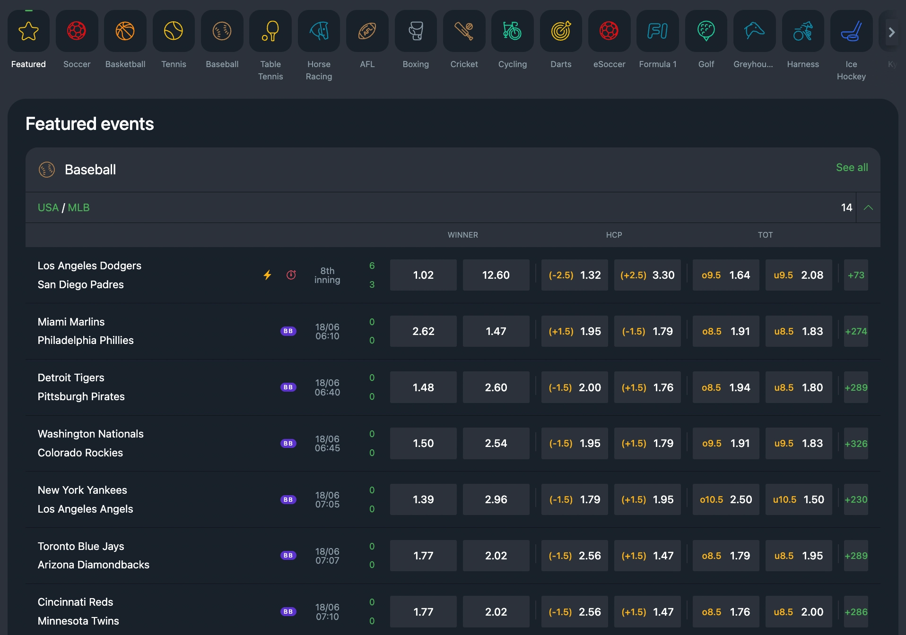906x635 pixels.
Task: Select under 10.5 total at 1.50
Action: pyautogui.click(x=799, y=499)
